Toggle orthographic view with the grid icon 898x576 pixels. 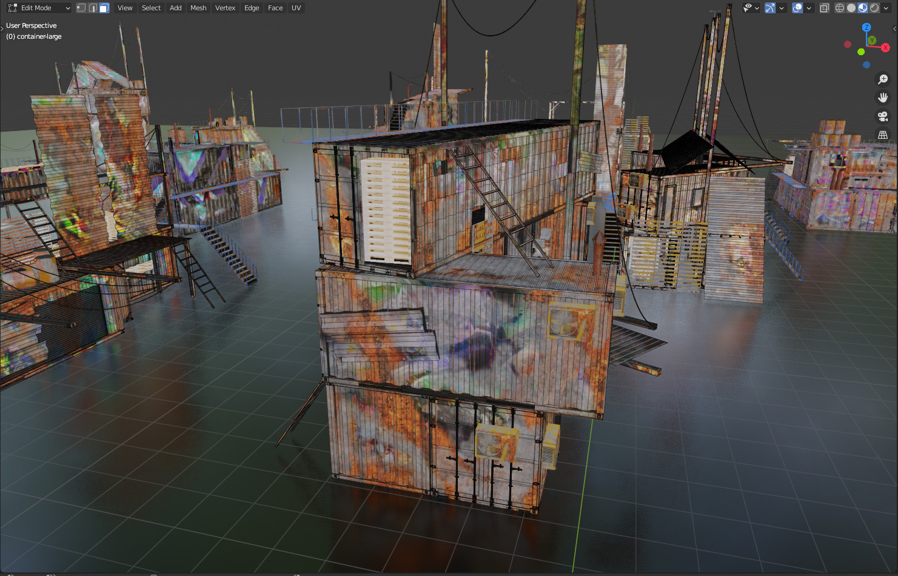[x=883, y=135]
